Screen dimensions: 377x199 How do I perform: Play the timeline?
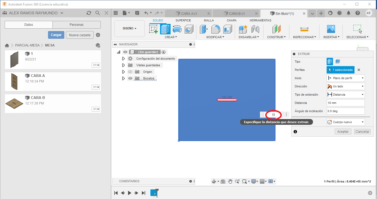129,193
